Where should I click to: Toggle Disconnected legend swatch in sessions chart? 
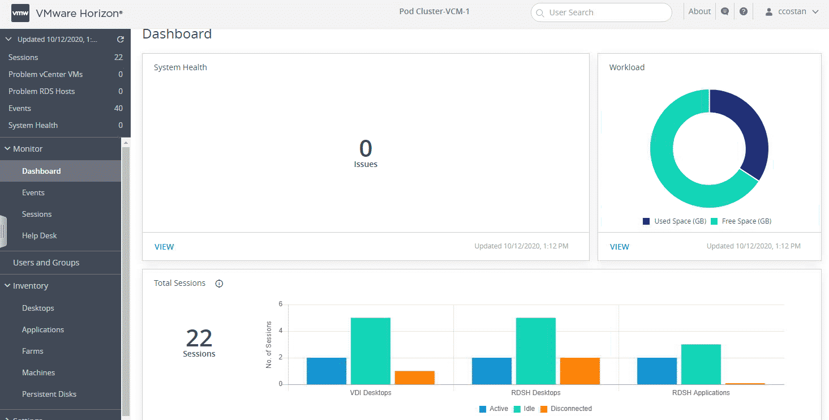[544, 409]
